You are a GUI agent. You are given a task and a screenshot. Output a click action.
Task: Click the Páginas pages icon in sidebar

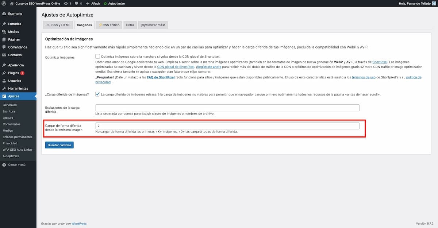pyautogui.click(x=4, y=39)
